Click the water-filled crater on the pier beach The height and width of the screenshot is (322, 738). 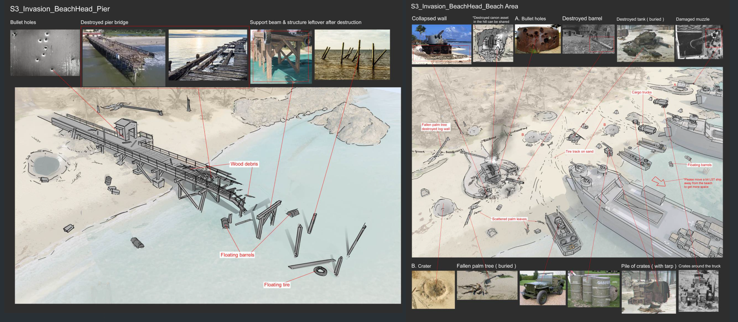[x=46, y=165]
